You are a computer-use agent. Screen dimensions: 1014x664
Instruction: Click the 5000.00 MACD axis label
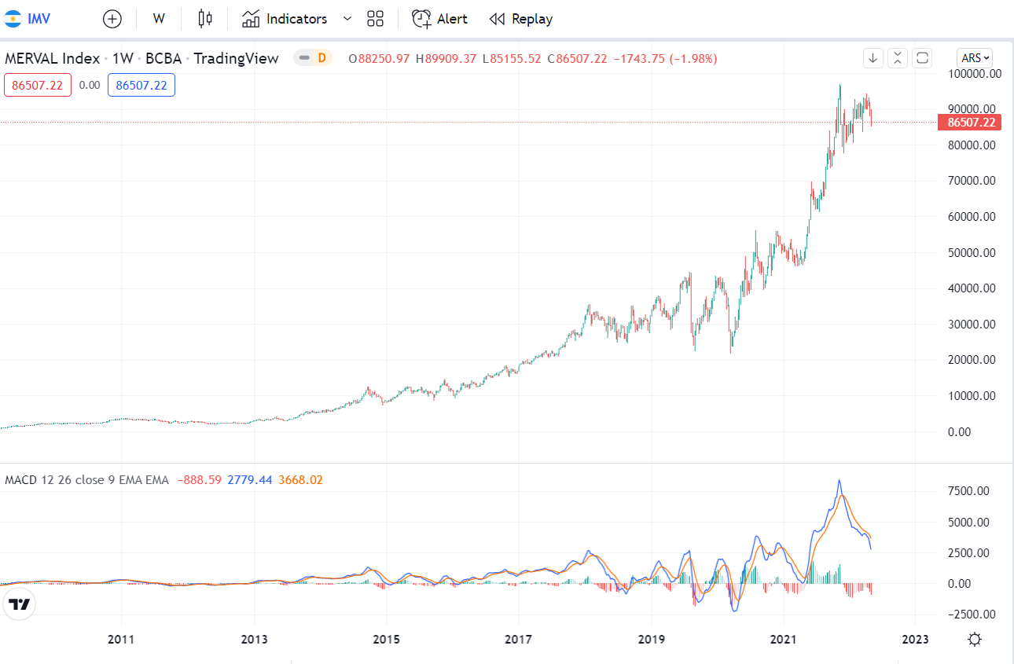(x=968, y=522)
